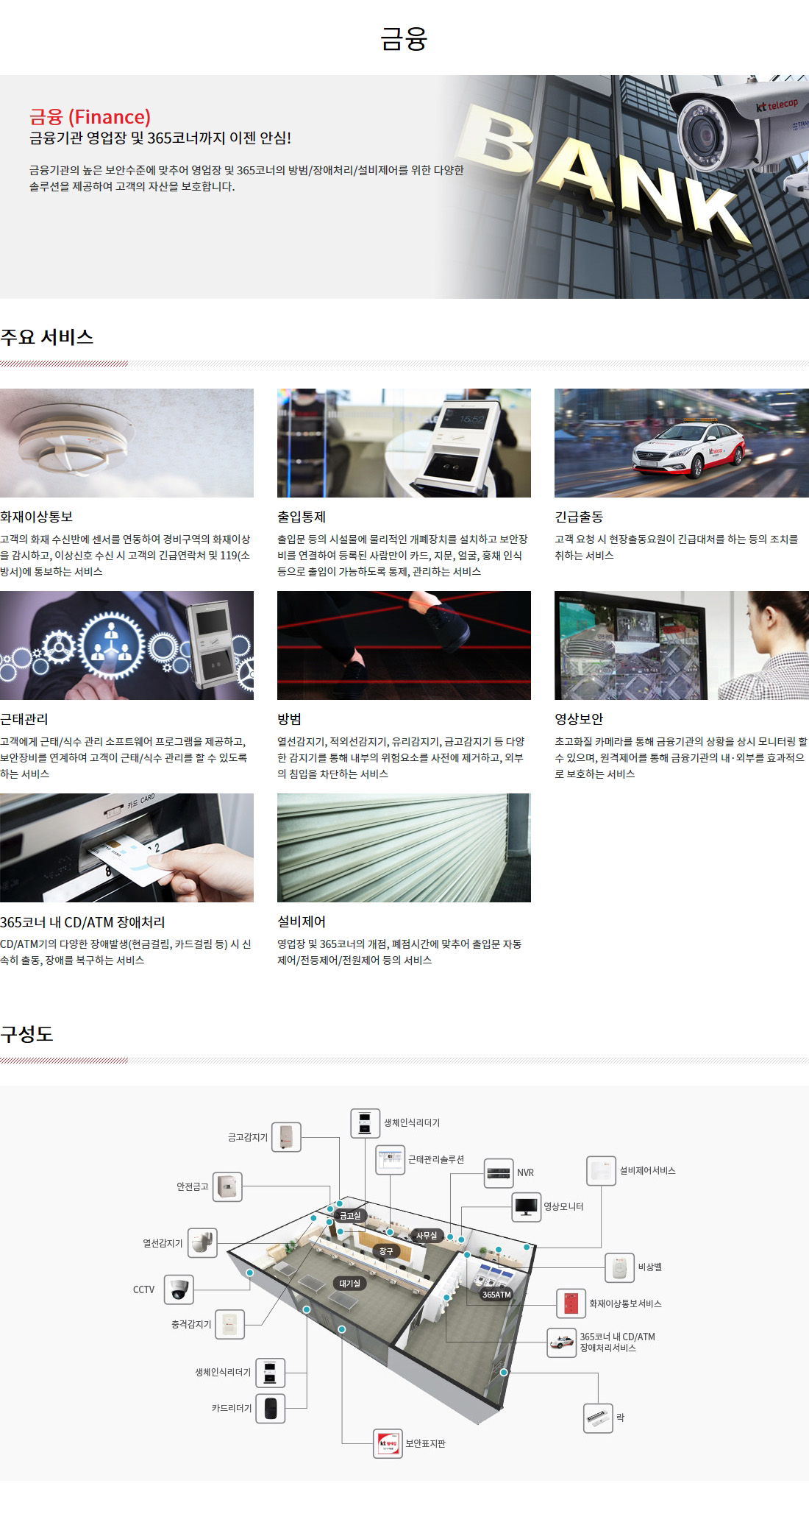Select the 설비제어 shutter image
This screenshot has width=809, height=1525.
pos(404,848)
